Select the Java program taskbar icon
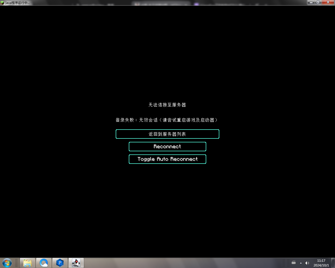 click(76, 263)
